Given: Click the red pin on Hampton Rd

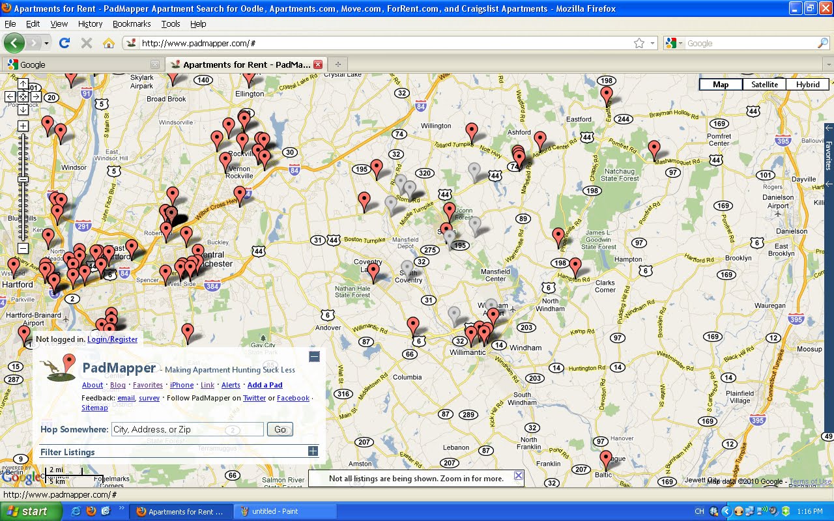Looking at the screenshot, I should point(575,266).
